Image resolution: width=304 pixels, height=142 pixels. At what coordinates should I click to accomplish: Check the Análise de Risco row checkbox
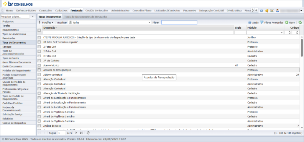click(x=39, y=126)
